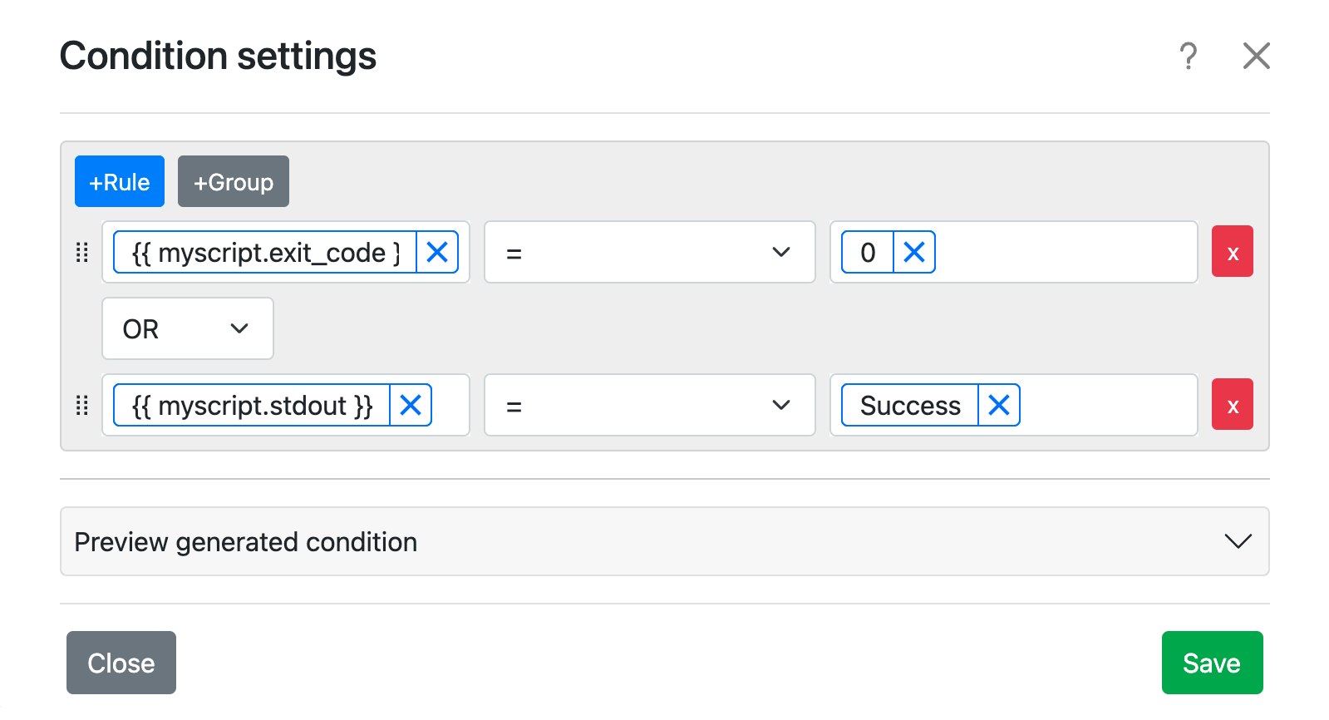Open the second rule operator dropdown
This screenshot has height=720, width=1329.
pyautogui.click(x=649, y=405)
